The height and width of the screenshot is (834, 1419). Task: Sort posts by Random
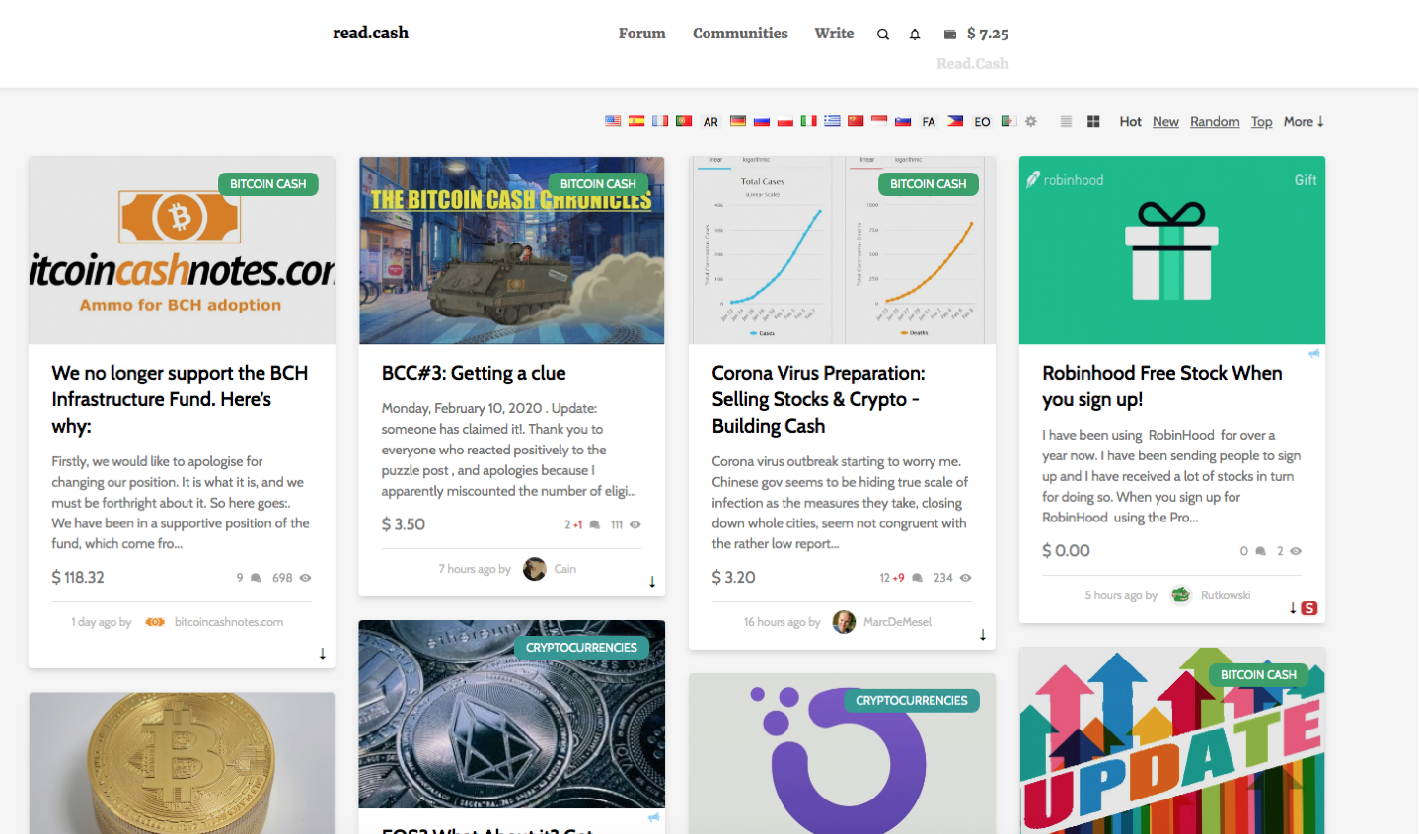(x=1215, y=122)
